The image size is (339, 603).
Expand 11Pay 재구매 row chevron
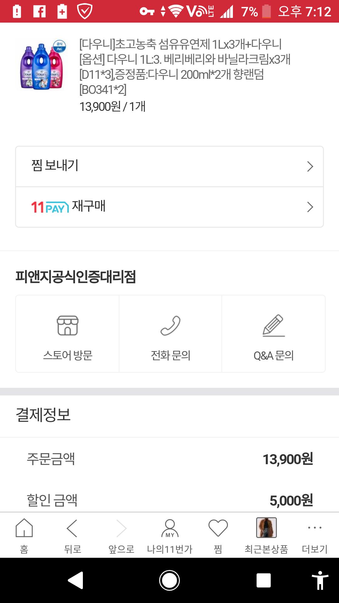click(x=310, y=207)
